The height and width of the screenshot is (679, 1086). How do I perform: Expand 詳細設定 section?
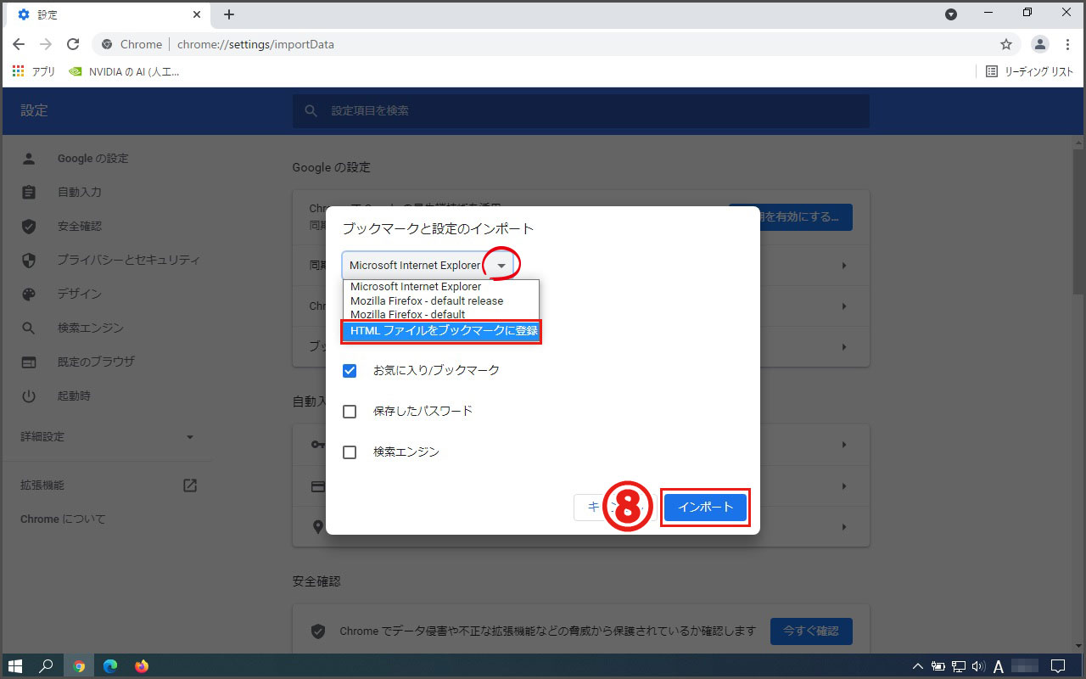[x=107, y=436]
